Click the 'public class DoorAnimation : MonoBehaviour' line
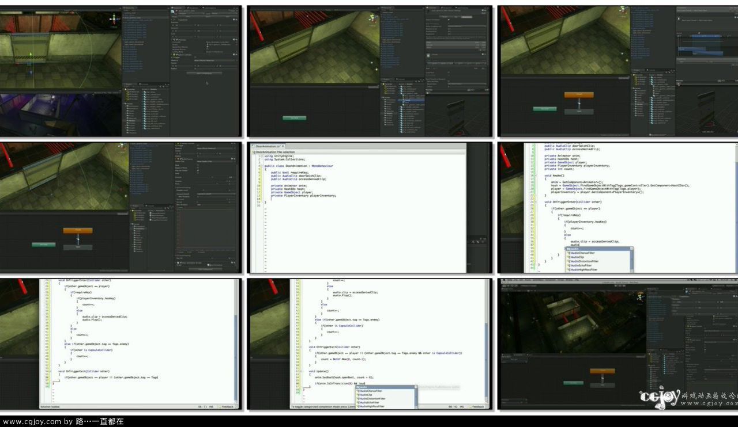Image resolution: width=738 pixels, height=427 pixels. coord(299,166)
